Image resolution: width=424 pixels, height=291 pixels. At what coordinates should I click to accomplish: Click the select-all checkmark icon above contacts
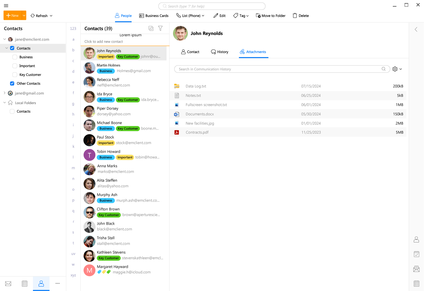[x=151, y=28]
